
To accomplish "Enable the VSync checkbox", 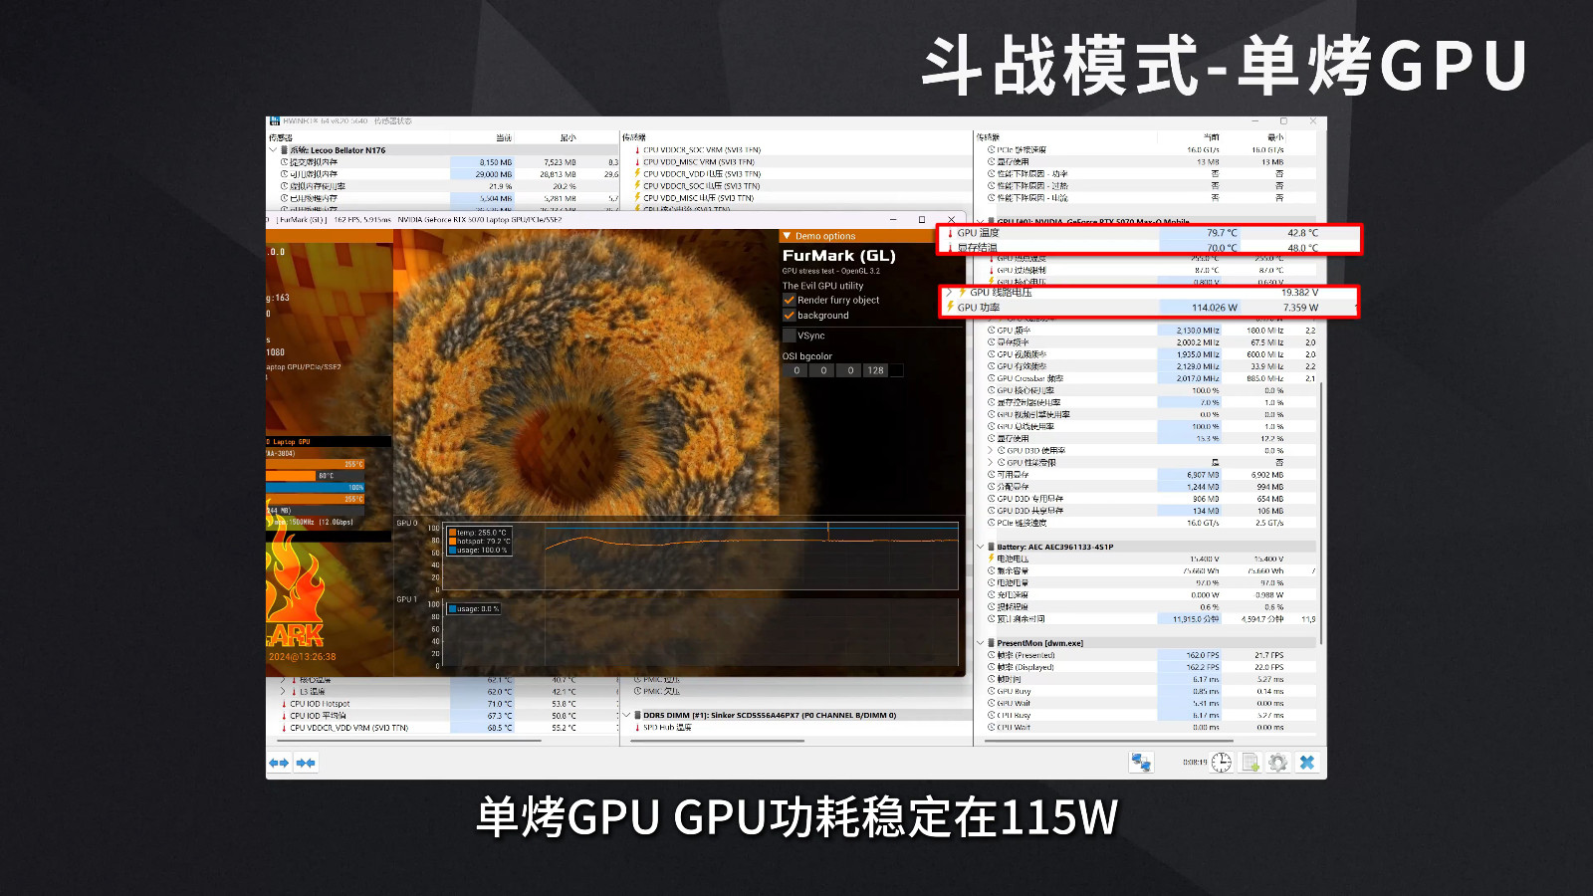I will 790,336.
